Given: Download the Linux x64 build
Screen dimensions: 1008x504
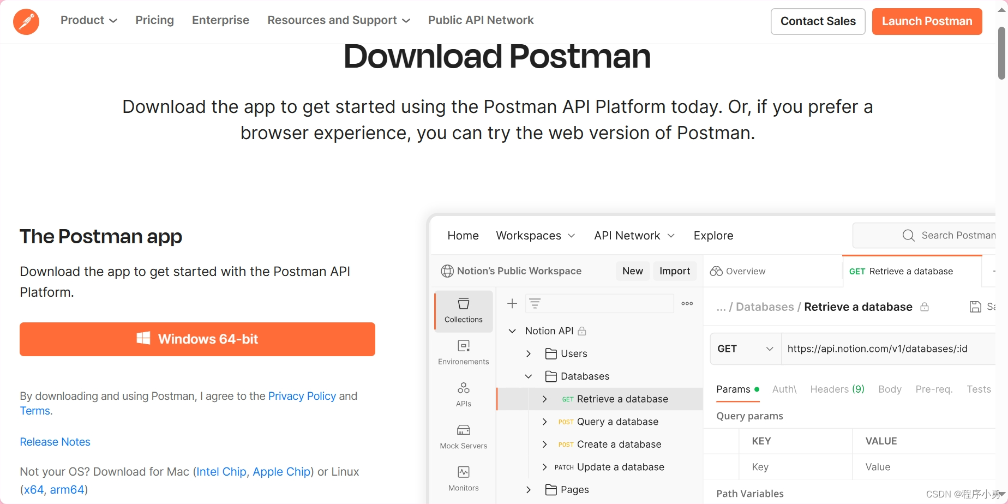Looking at the screenshot, I should point(34,490).
